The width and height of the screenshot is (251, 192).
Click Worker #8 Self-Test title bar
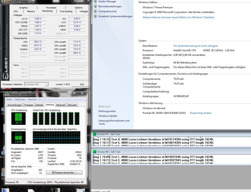click(171, 152)
